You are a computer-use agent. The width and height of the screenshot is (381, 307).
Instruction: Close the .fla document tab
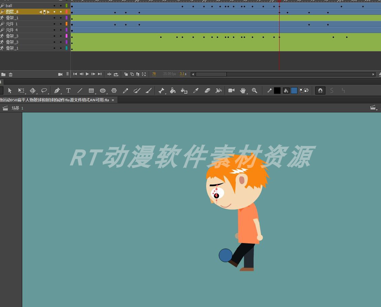tap(113, 100)
